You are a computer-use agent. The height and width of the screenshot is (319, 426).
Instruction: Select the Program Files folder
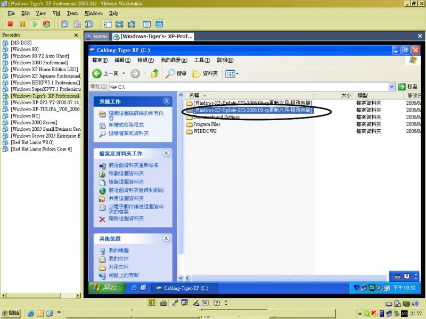[x=207, y=124]
